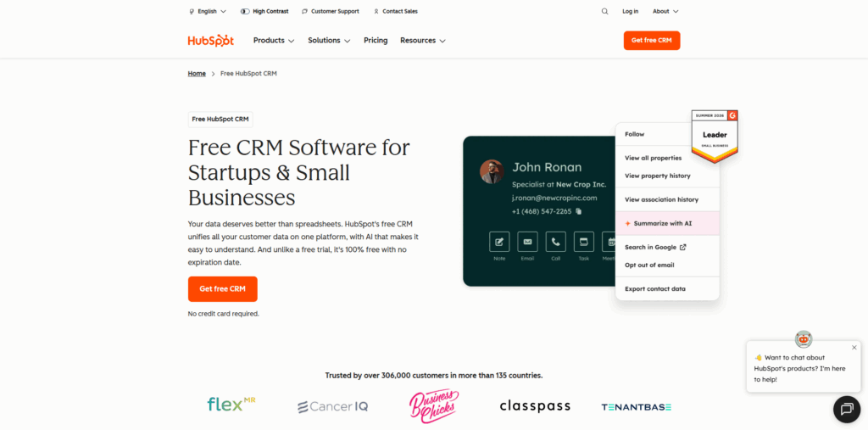Screen dimensions: 868x430
Task: Select View property history
Action: (658, 176)
